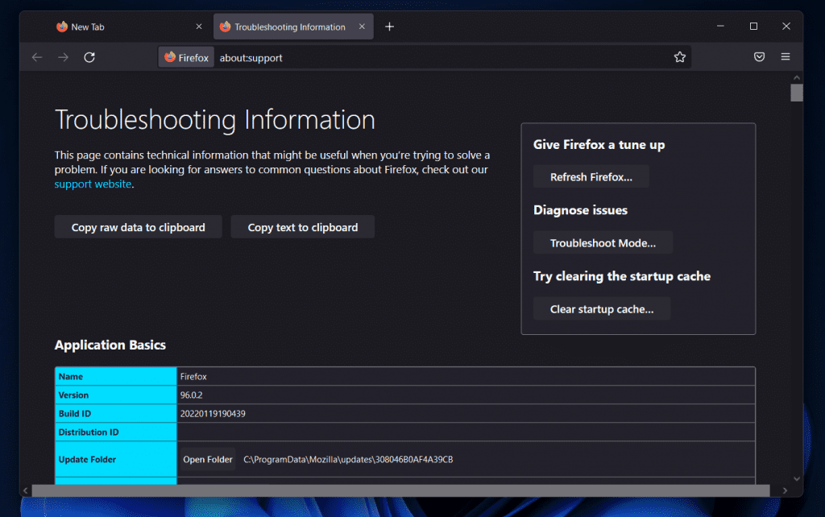Enter Troubleshoot Mode
The image size is (825, 517).
[603, 242]
